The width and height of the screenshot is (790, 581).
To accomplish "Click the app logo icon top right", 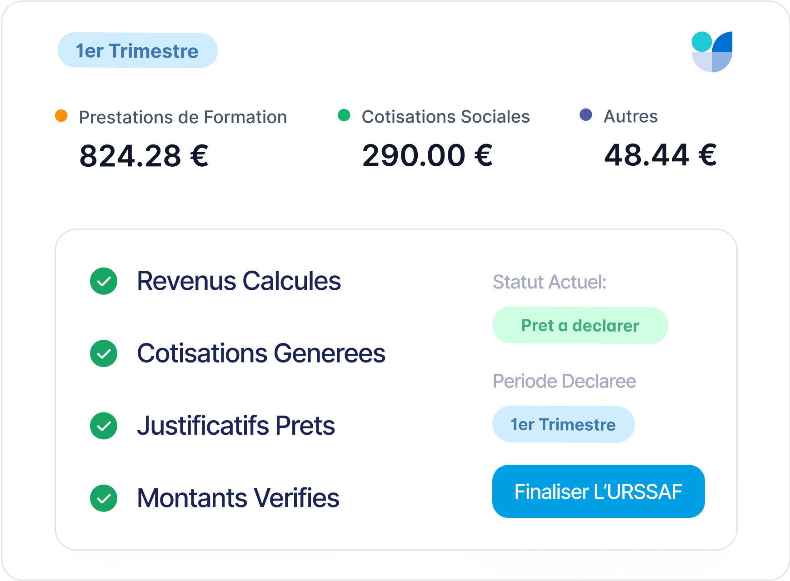I will pos(712,52).
